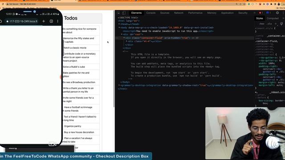Open DevTools settings gear
The height and width of the screenshot is (160, 285).
[x=277, y=13]
